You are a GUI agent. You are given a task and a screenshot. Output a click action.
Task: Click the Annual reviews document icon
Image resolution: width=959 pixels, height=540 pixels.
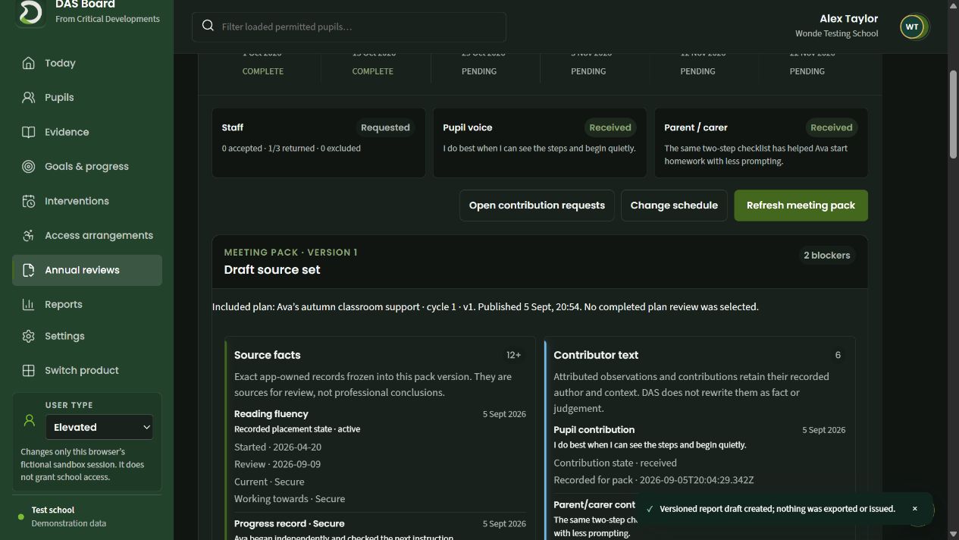coord(29,270)
